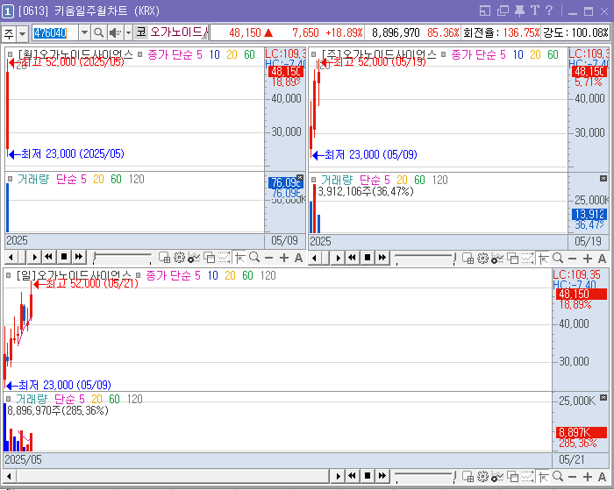Click minus icon on daily chart toolbar
The height and width of the screenshot is (490, 614).
point(572,477)
